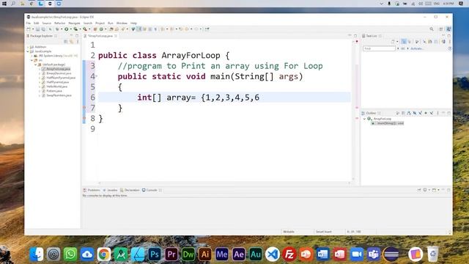Open the Help menu
469x264 pixels.
133,23
